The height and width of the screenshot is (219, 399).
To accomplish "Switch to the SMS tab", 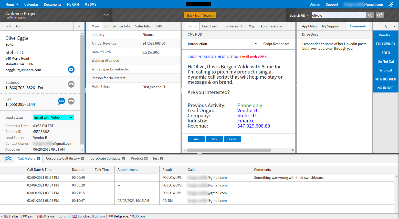I will click(159, 26).
